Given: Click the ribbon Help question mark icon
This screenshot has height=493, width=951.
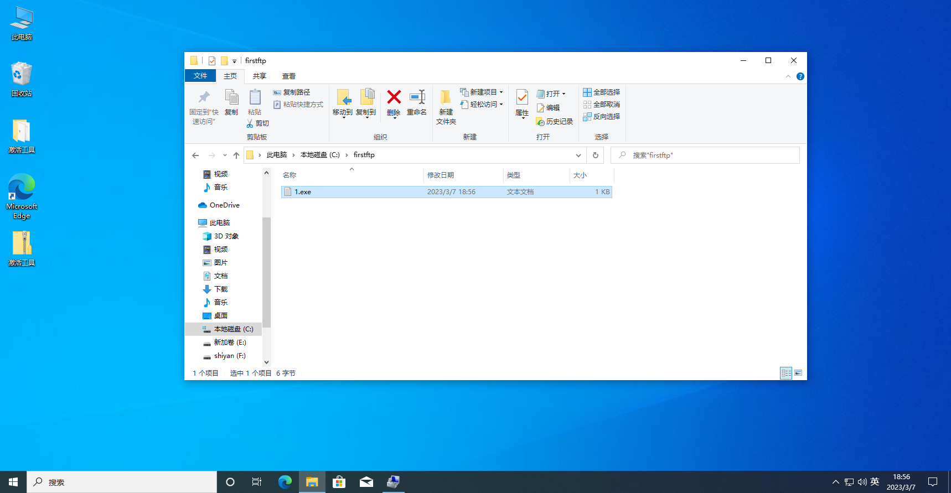Looking at the screenshot, I should (800, 76).
